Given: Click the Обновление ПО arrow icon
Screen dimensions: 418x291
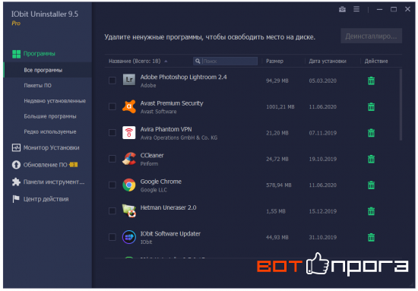Looking at the screenshot, I should [x=16, y=165].
